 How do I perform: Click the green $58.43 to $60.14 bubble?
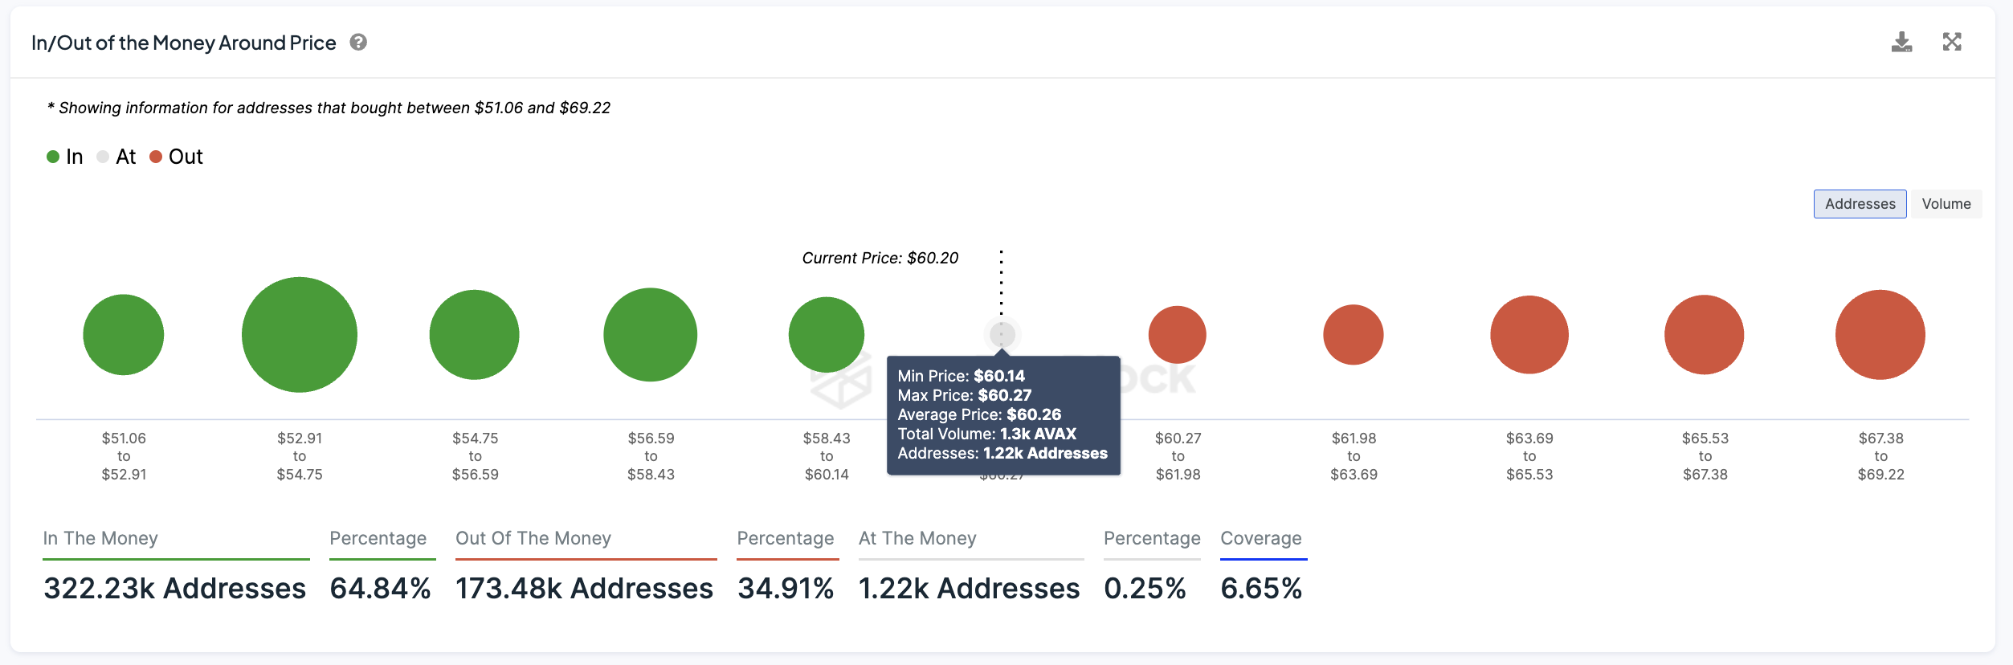click(x=827, y=335)
